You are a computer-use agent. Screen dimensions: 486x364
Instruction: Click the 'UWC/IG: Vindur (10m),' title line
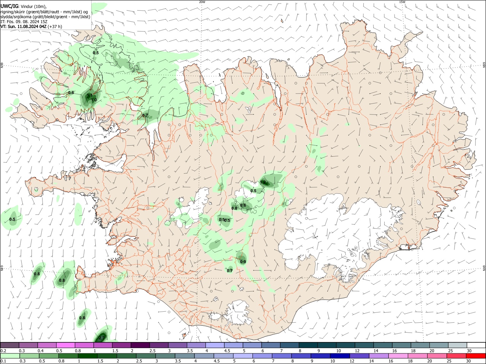tap(24, 6)
